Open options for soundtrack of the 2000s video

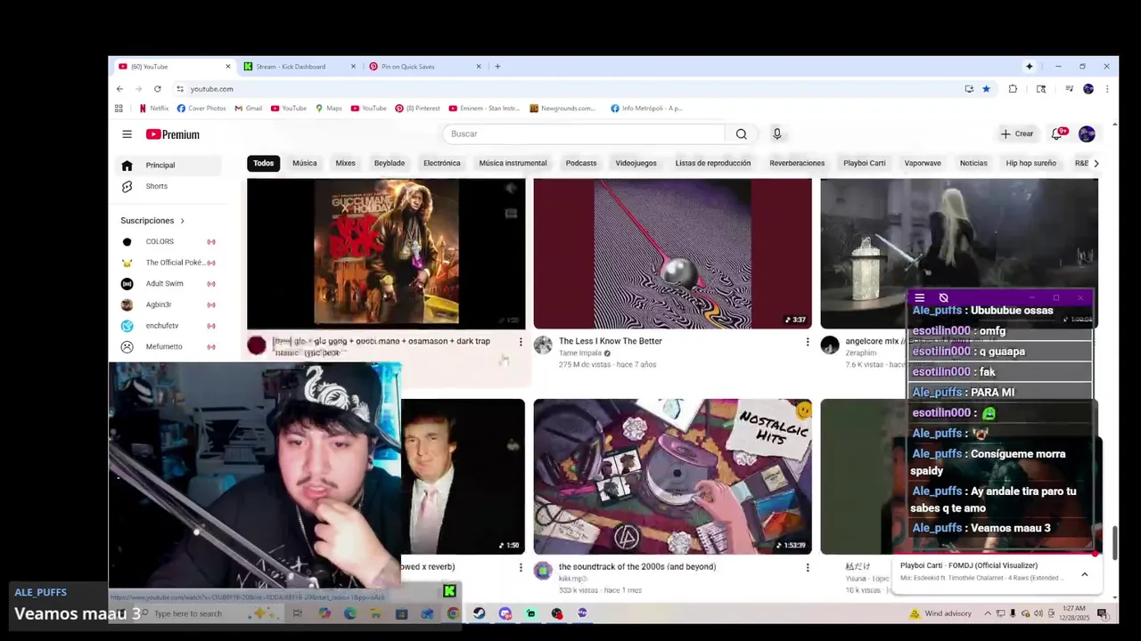tap(808, 567)
